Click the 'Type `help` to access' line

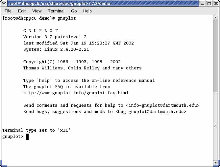tap(89, 80)
